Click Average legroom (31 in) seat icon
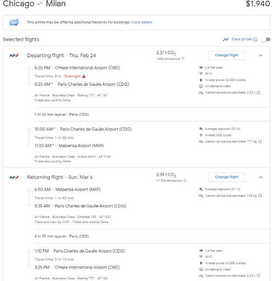272x281 pixels. [x=201, y=189]
